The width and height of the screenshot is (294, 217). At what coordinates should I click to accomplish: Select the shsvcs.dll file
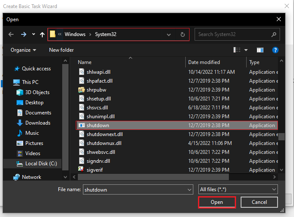[97, 108]
